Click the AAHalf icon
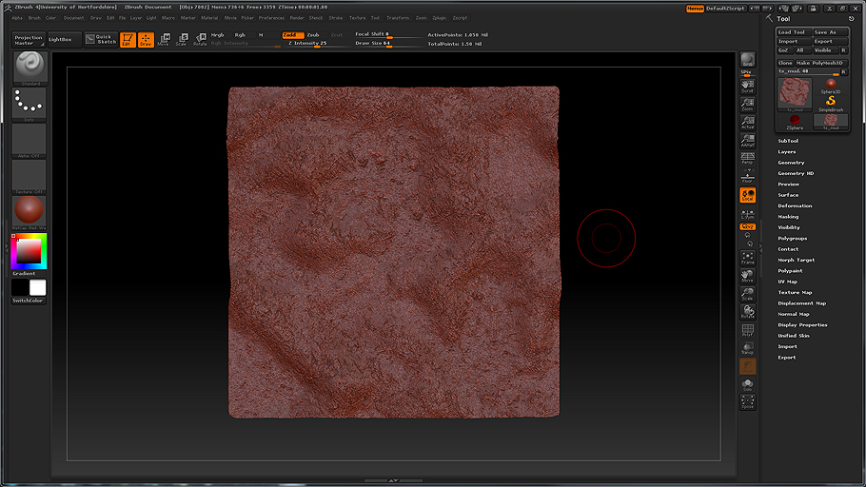Viewport: 866px width, 487px height. coord(747,141)
